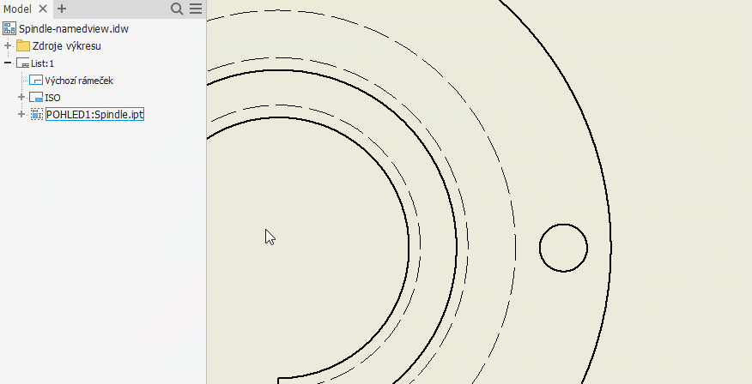Select the Zdroje výkresu tree label
The width and height of the screenshot is (752, 384).
point(67,46)
